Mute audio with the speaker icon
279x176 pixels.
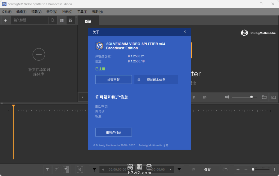[x=227, y=97]
